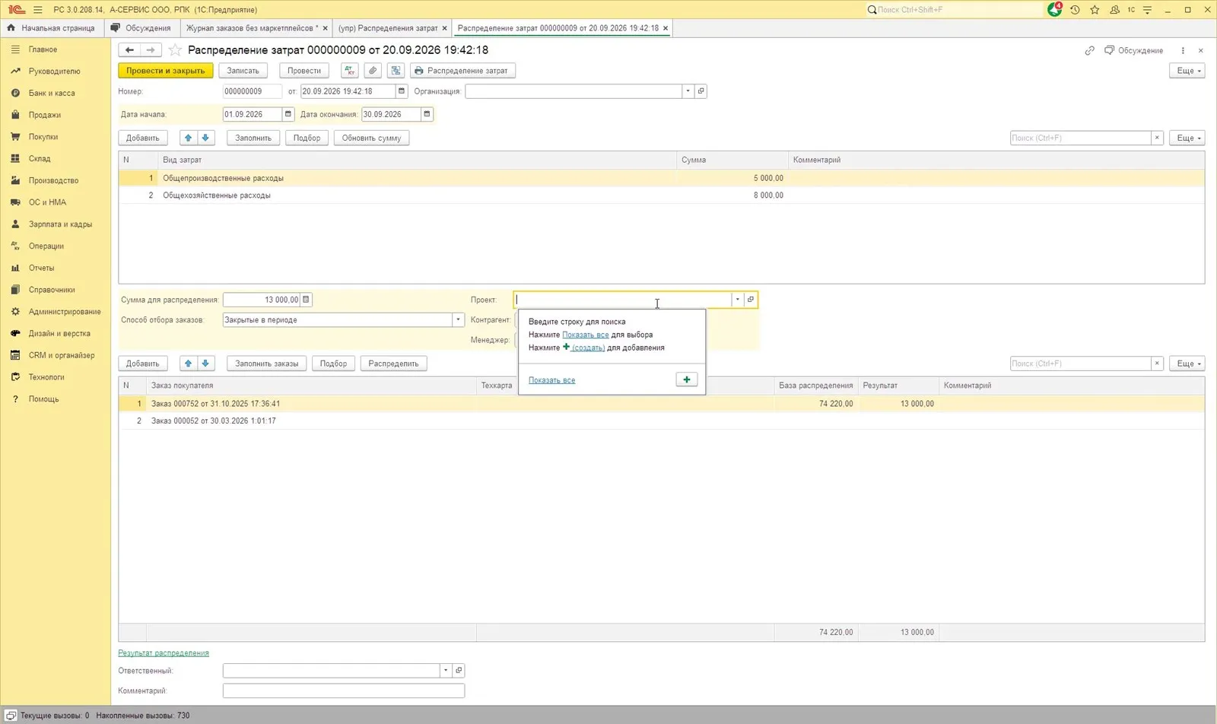The width and height of the screenshot is (1217, 724).
Task: Open Еще menu of orders table
Action: coord(1187,364)
